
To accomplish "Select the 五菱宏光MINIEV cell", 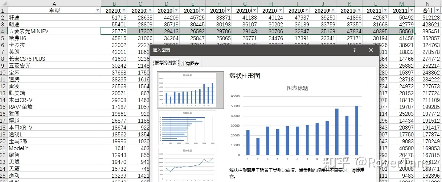I will coord(54,31).
